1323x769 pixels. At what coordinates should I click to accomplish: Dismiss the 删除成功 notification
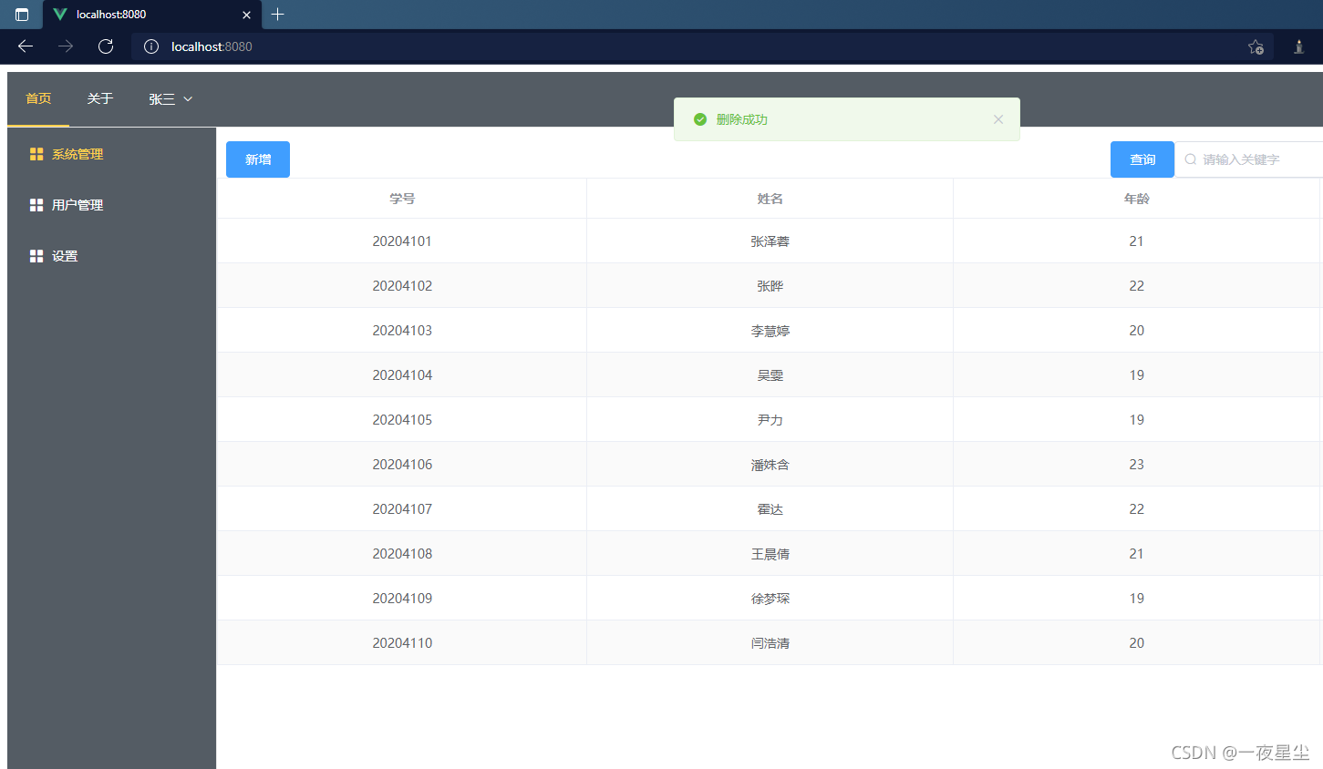click(998, 119)
